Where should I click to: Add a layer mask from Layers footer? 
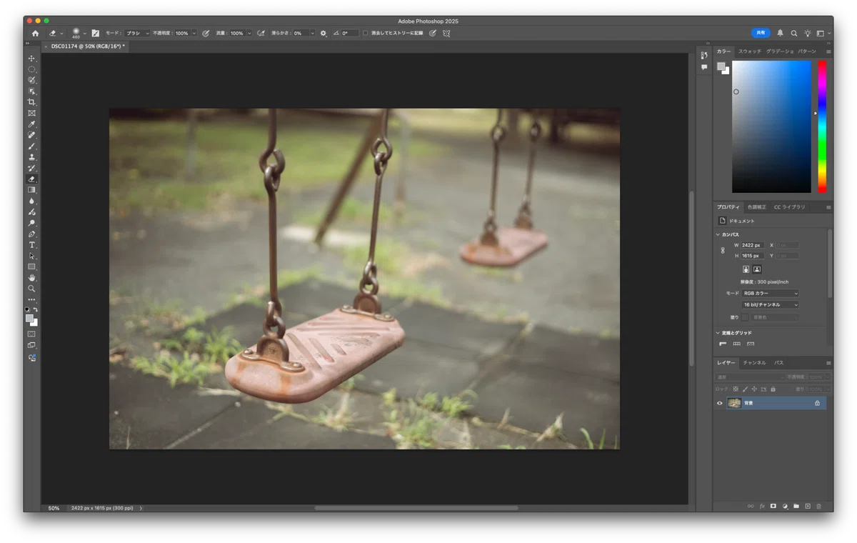point(773,506)
